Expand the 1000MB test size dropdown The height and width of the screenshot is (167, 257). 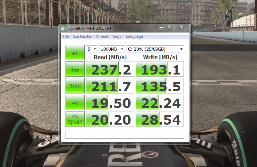112,49
